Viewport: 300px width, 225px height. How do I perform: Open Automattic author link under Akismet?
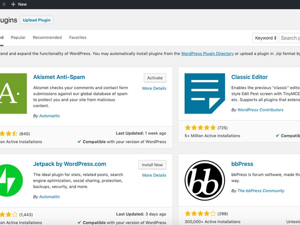tap(49, 116)
